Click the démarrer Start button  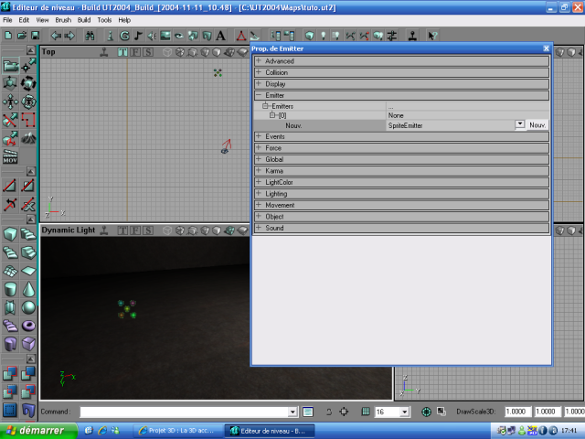click(x=34, y=430)
